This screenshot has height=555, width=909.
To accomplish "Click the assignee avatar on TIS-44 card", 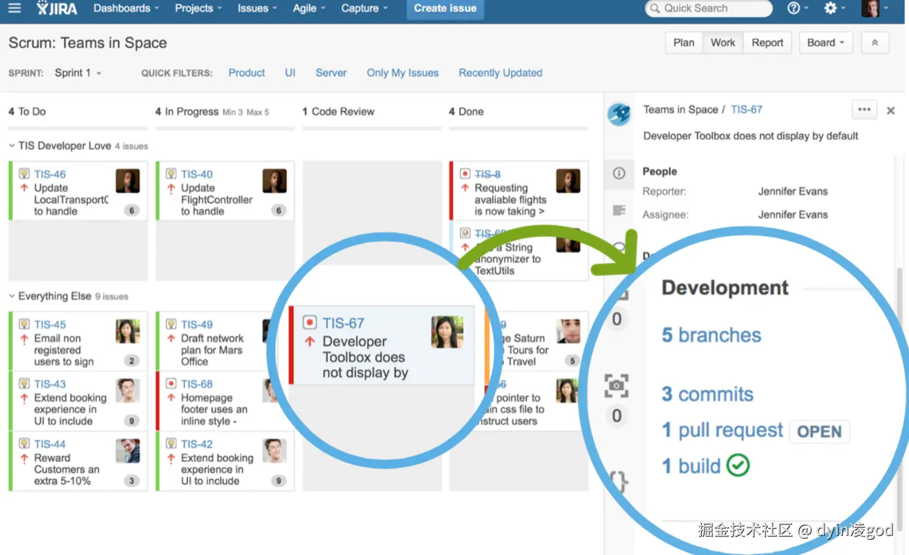I will pyautogui.click(x=128, y=451).
